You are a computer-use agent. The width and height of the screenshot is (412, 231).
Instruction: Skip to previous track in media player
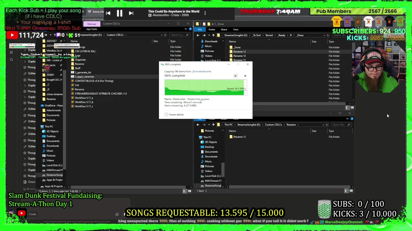tap(108, 13)
